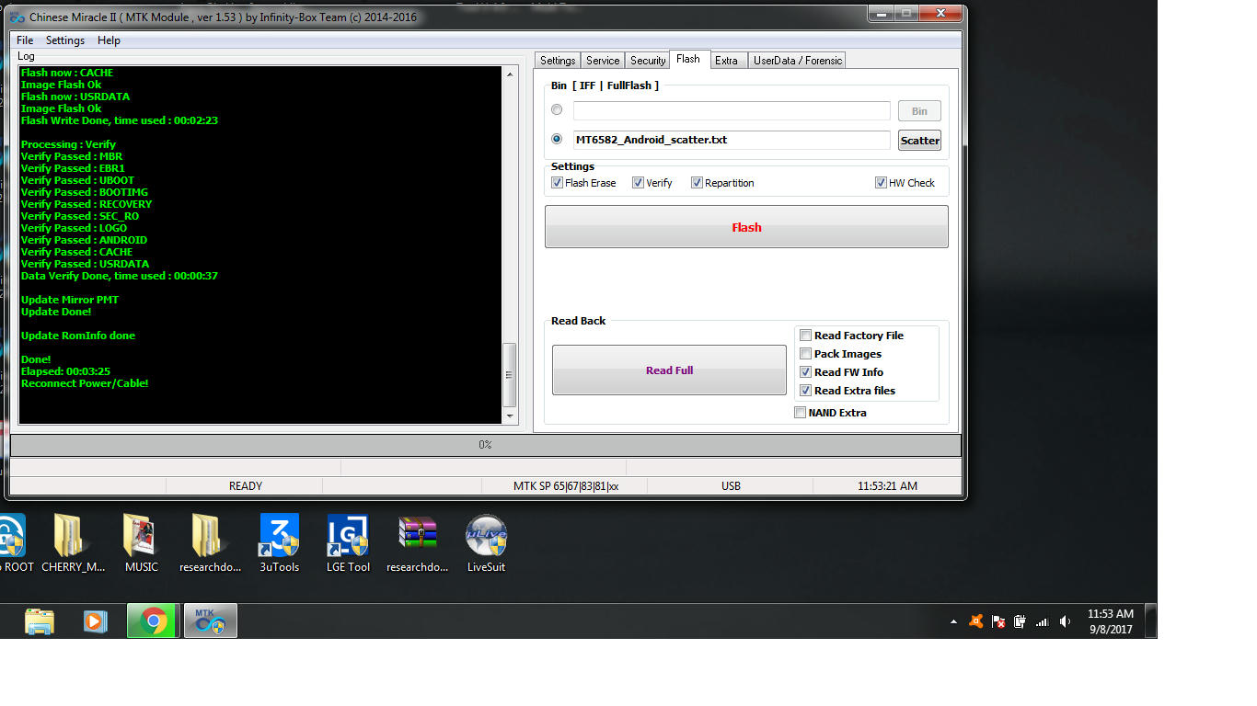Click the empty Bin file path field
Image resolution: width=1257 pixels, height=706 pixels.
click(732, 110)
